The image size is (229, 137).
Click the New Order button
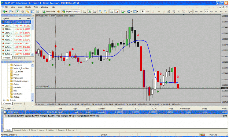[49, 11]
